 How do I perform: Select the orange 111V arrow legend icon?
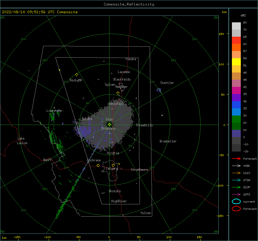(x=236, y=173)
